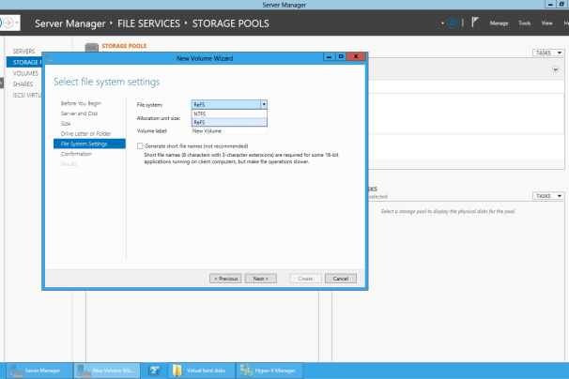Select the Size wizard step

[66, 124]
